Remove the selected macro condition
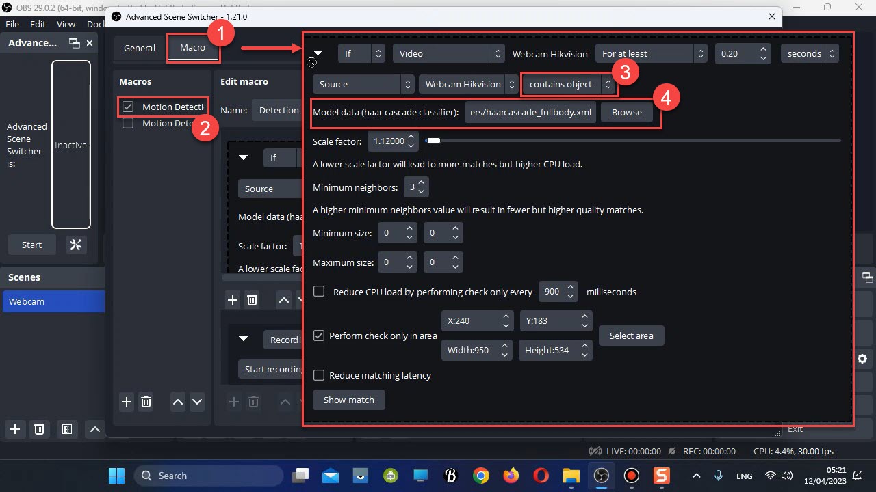 point(252,299)
